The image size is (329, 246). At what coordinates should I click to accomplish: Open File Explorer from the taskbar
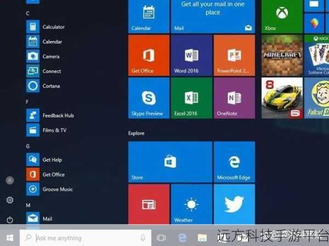(202, 238)
